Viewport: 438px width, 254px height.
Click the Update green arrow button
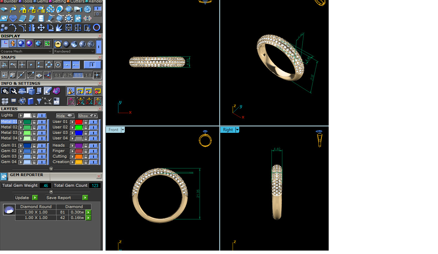[x=35, y=198]
